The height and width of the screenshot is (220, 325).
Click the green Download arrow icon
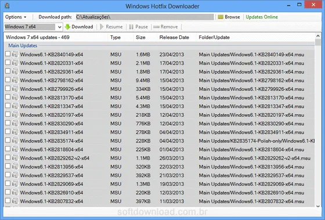[x=67, y=27]
